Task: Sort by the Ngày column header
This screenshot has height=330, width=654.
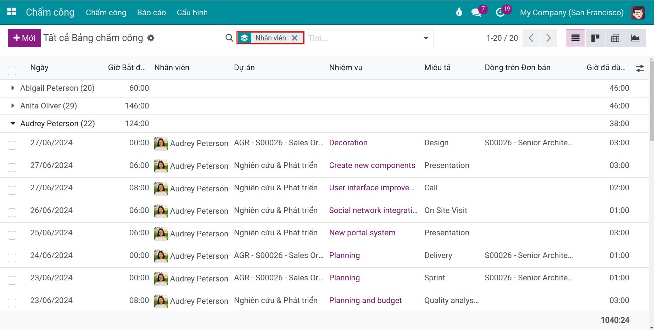Action: coord(39,67)
